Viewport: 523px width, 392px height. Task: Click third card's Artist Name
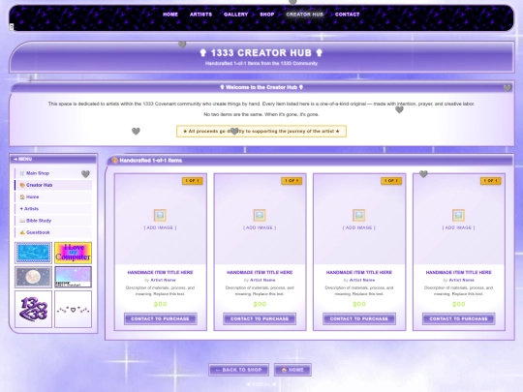361,280
